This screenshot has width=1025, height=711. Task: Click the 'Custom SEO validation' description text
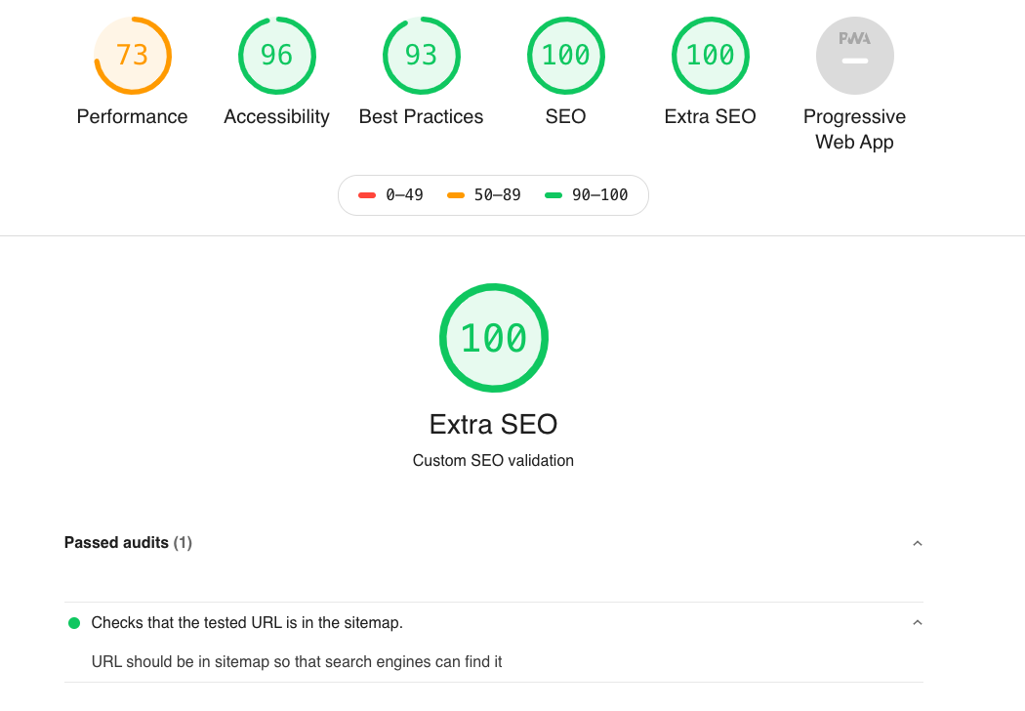point(494,461)
